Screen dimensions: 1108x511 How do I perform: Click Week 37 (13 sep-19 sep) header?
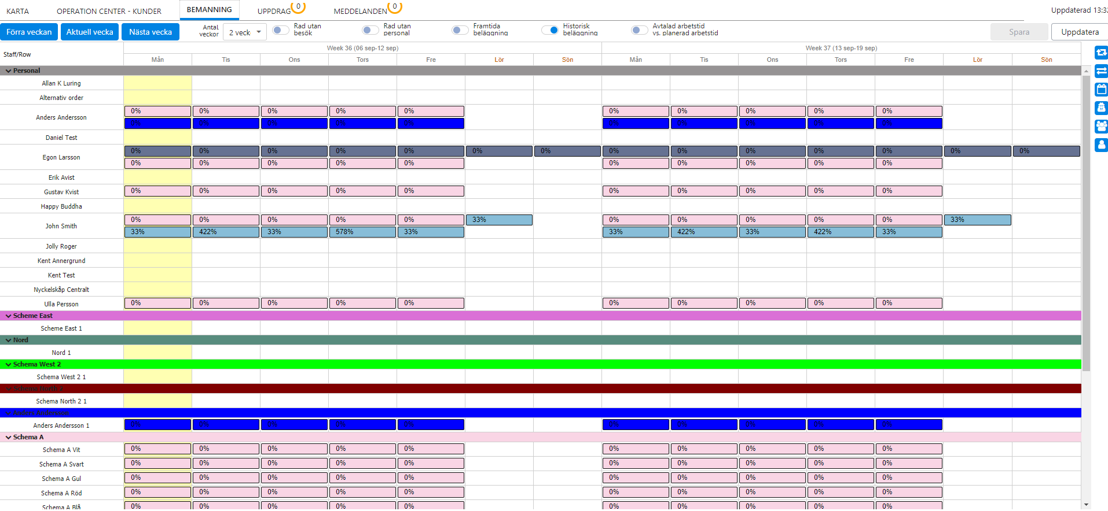841,48
